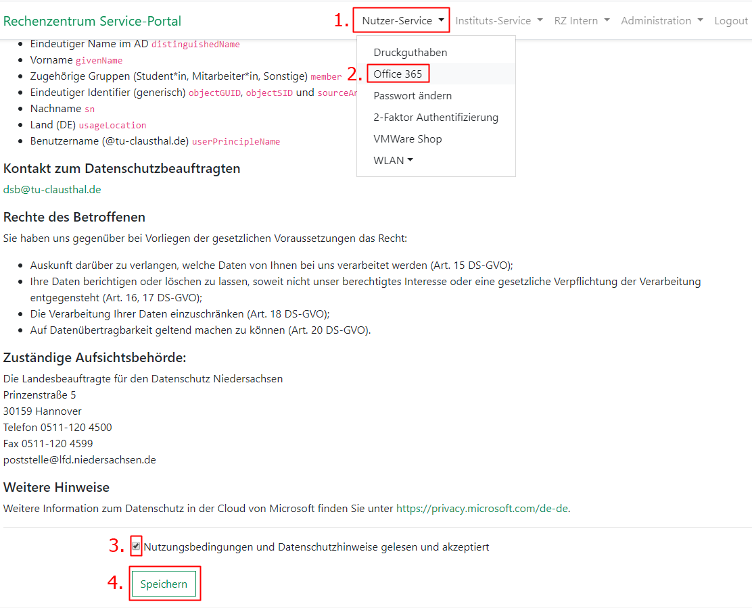
Task: Click the Weitere Hinweise heading
Action: click(x=56, y=487)
